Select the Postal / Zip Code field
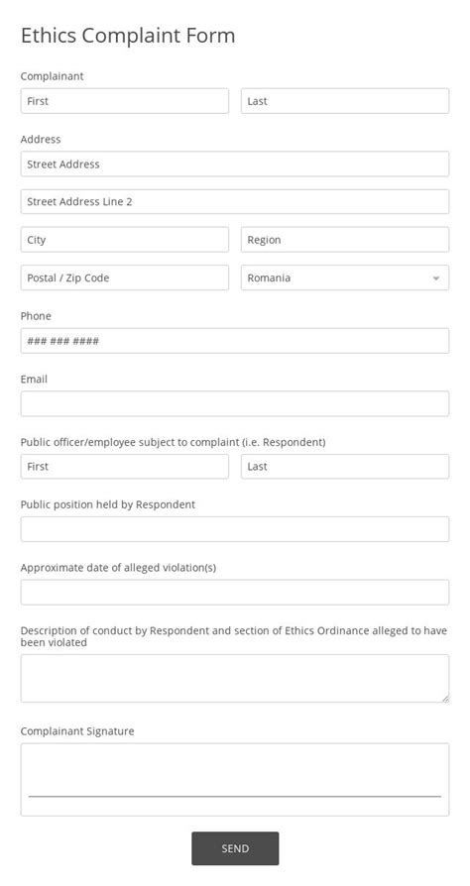The image size is (470, 886). (124, 278)
